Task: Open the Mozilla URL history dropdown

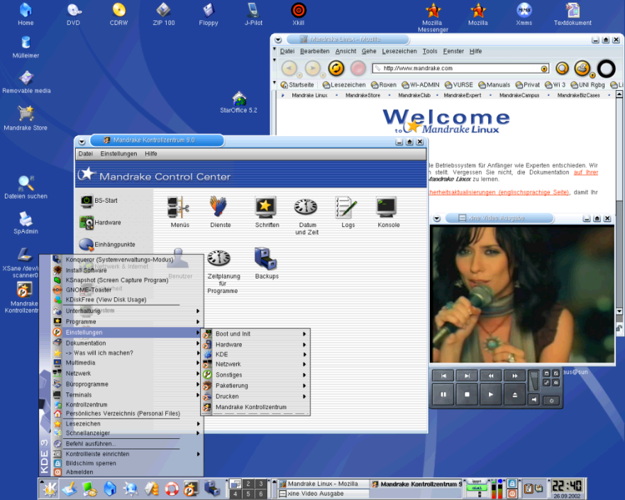Action: pos(544,69)
